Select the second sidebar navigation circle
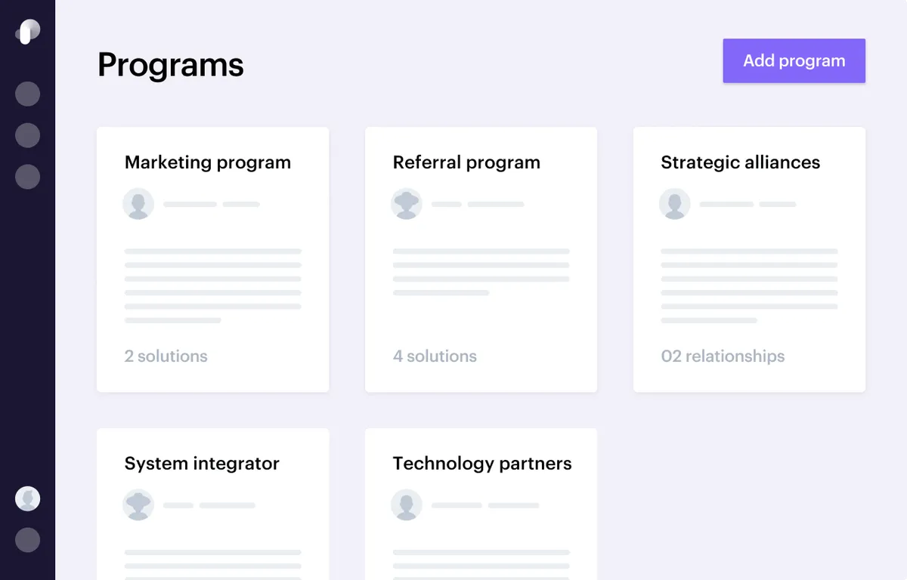The height and width of the screenshot is (580, 907). pos(27,136)
